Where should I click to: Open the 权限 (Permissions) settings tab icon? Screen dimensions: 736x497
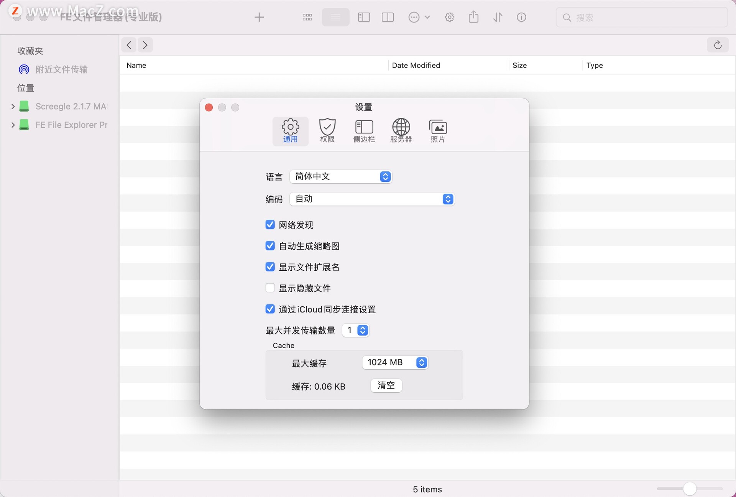[327, 130]
